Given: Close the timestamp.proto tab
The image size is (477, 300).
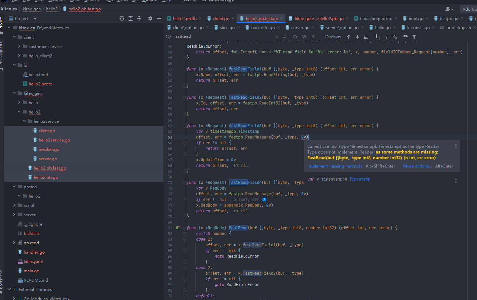Looking at the screenshot, I should click(396, 19).
